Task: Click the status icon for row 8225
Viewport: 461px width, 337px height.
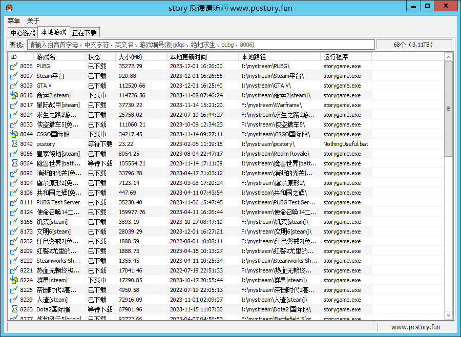Action: pyautogui.click(x=14, y=290)
